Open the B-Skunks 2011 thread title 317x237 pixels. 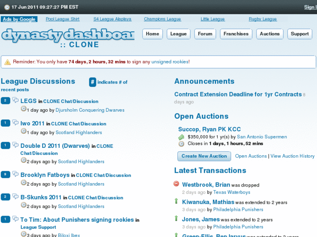(x=41, y=197)
